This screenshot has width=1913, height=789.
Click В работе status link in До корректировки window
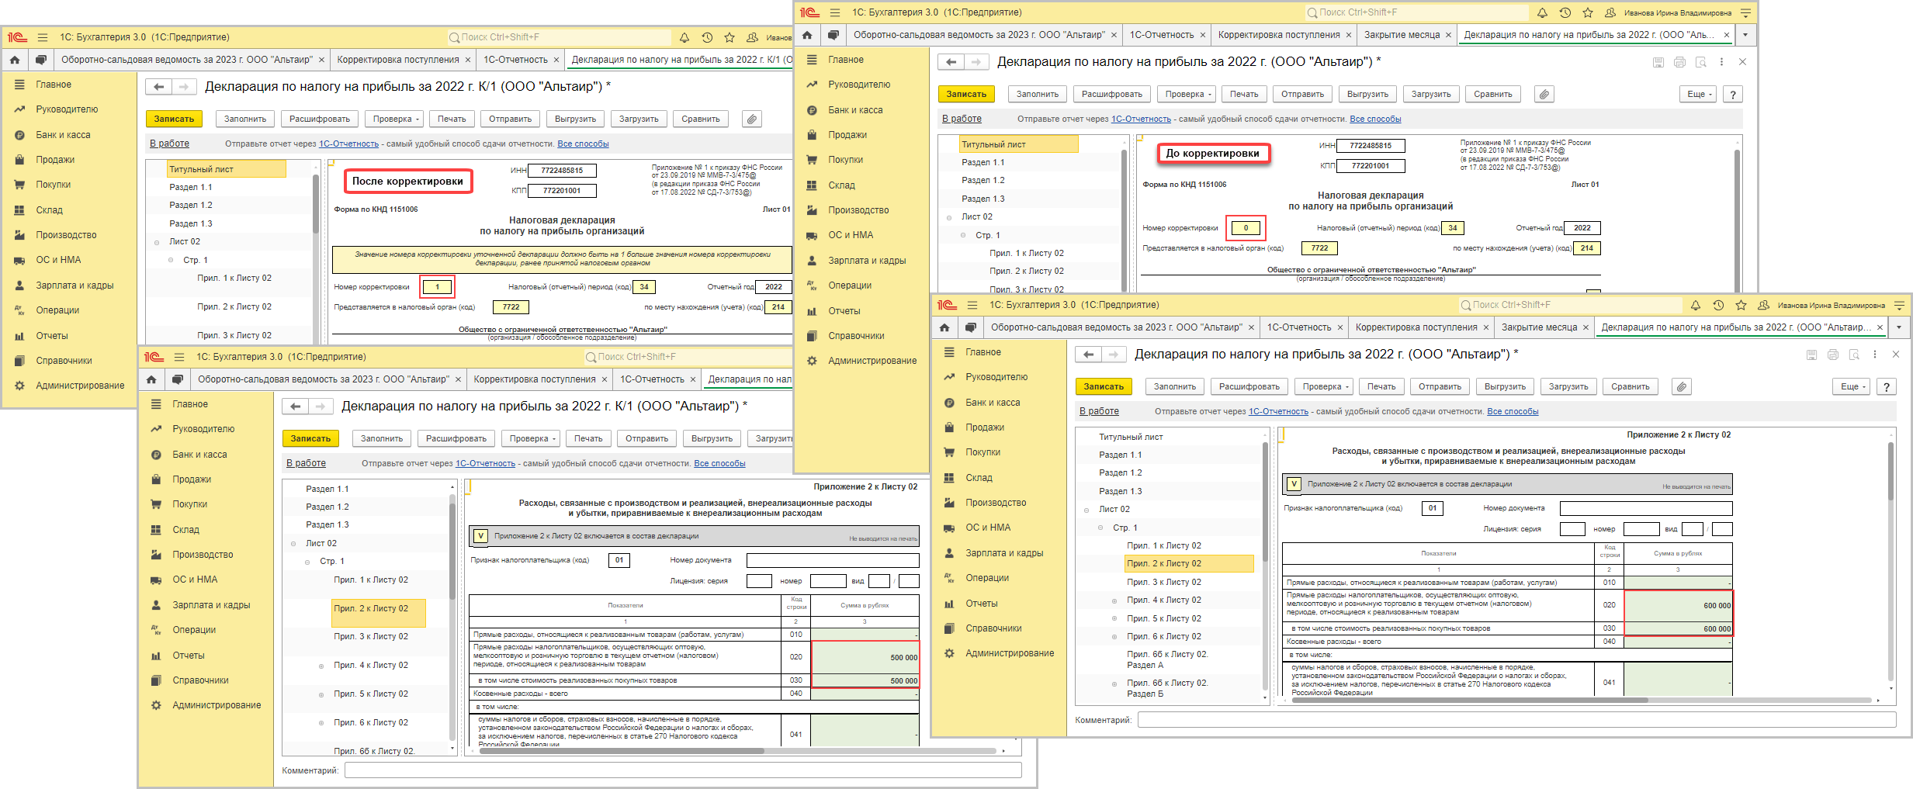[x=962, y=119]
